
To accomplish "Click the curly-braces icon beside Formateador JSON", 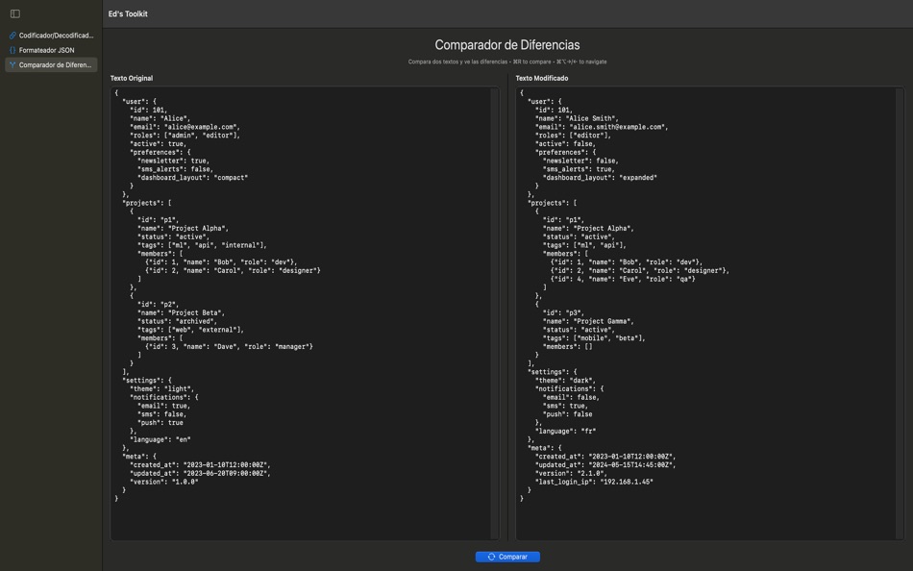I will pyautogui.click(x=12, y=50).
